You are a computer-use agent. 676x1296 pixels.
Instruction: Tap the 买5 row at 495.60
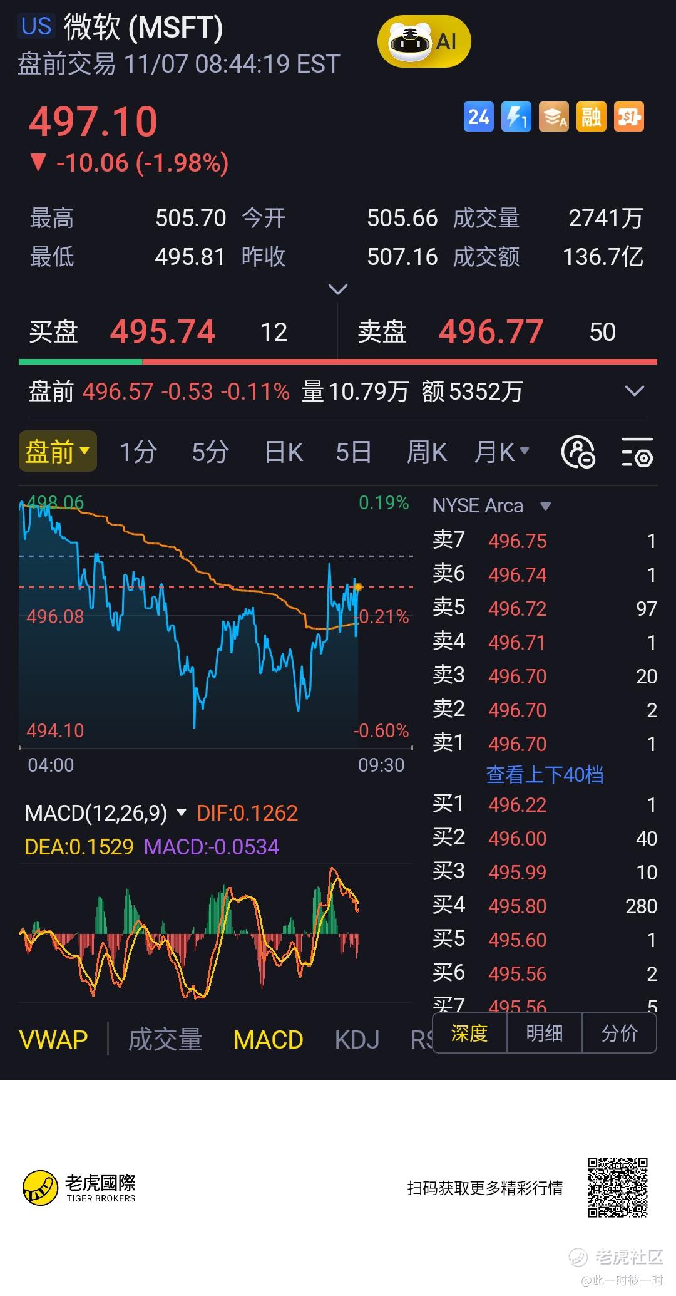(x=545, y=940)
